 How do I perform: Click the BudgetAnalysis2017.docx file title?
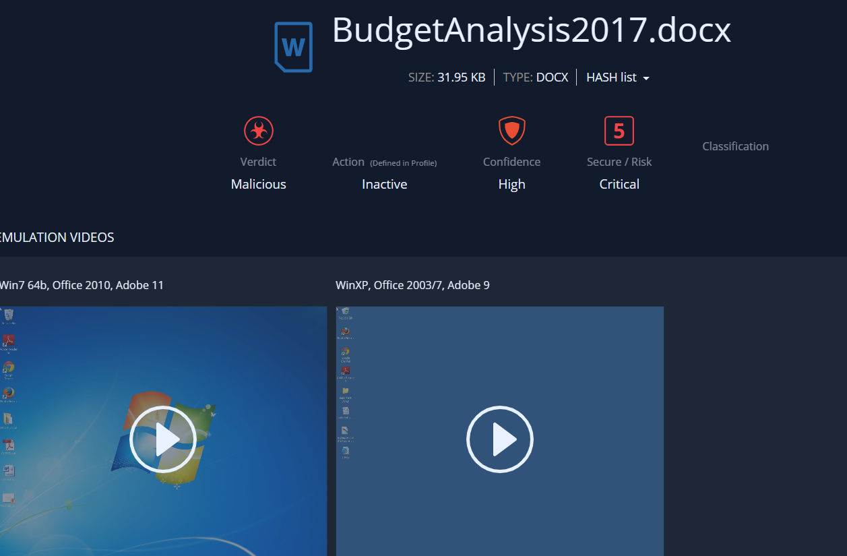[532, 30]
